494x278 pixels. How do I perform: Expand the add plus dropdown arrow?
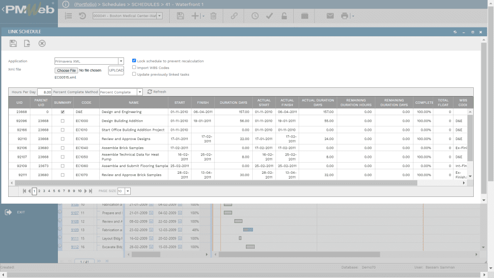(x=203, y=16)
